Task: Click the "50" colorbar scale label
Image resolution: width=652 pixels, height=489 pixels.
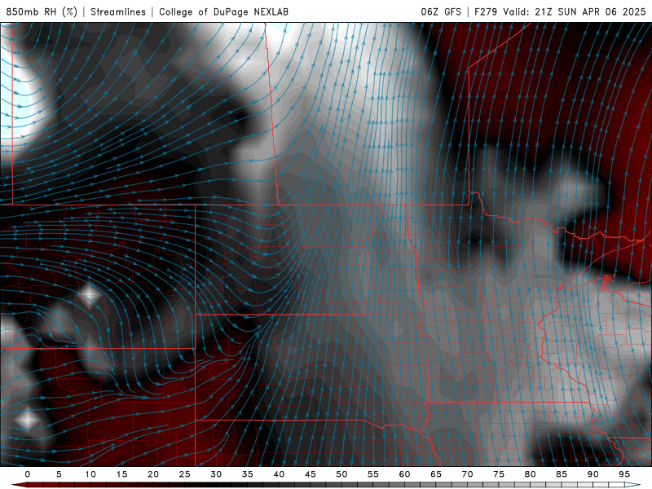Action: click(341, 474)
